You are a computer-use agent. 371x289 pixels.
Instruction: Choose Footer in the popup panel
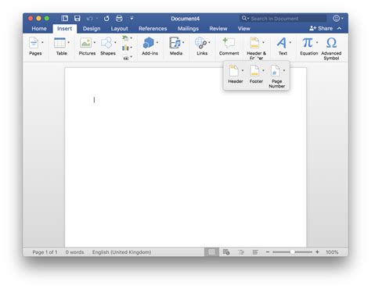pyautogui.click(x=254, y=71)
